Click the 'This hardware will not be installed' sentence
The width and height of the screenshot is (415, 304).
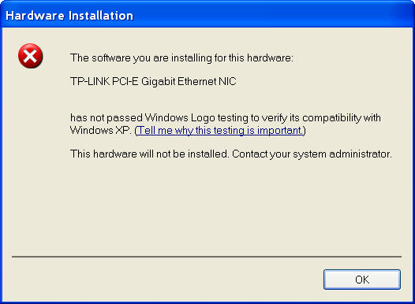pyautogui.click(x=149, y=154)
